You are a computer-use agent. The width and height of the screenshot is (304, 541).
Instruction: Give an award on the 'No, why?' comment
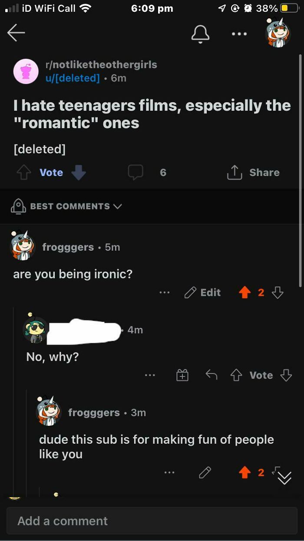(x=182, y=375)
